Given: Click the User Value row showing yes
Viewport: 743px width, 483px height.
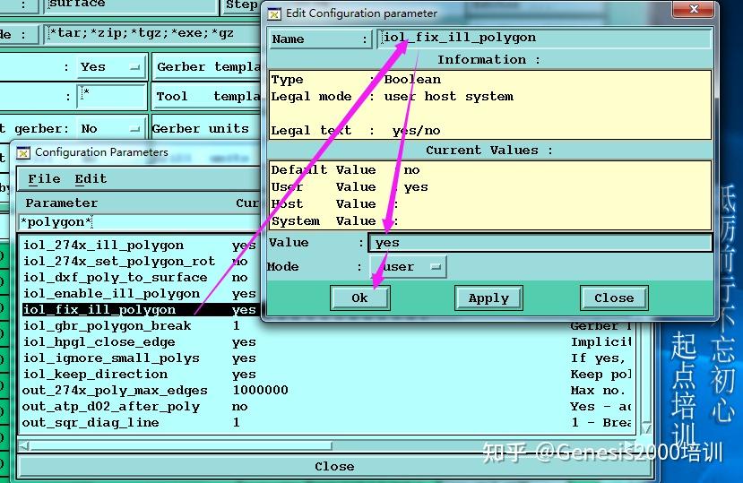Looking at the screenshot, I should tap(350, 186).
